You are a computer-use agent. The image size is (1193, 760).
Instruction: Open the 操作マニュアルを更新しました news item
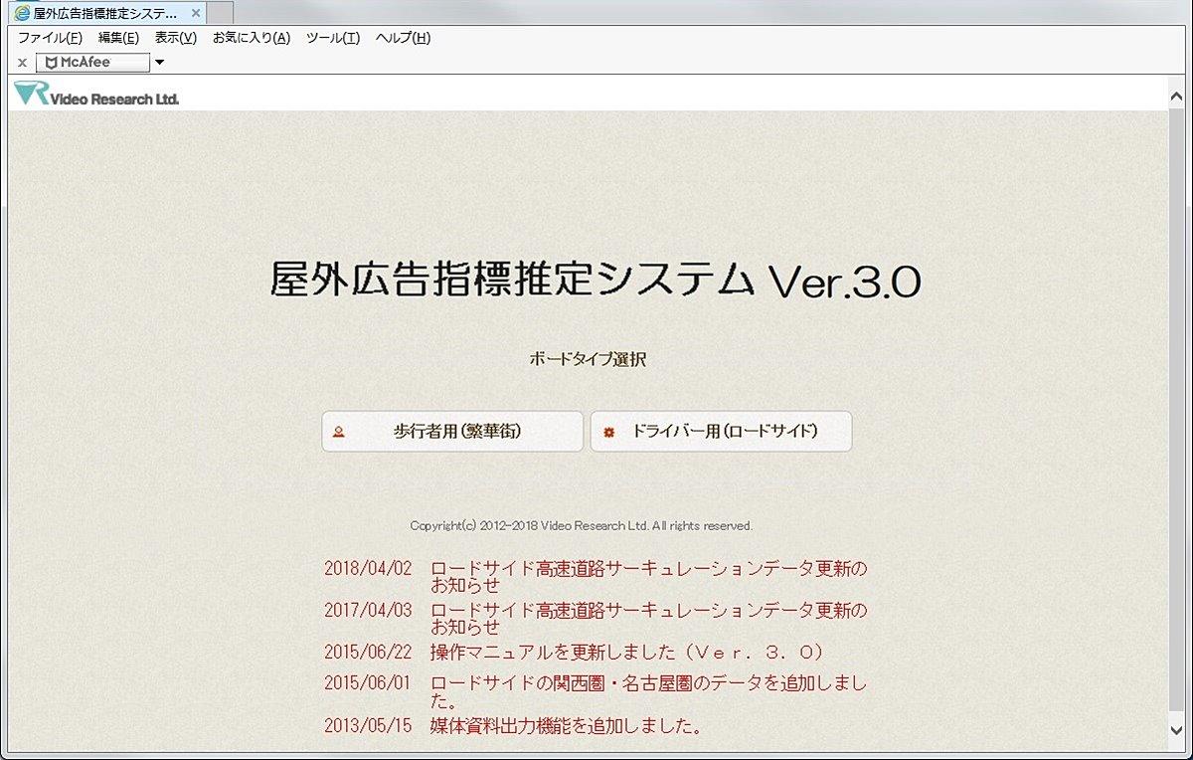click(626, 653)
